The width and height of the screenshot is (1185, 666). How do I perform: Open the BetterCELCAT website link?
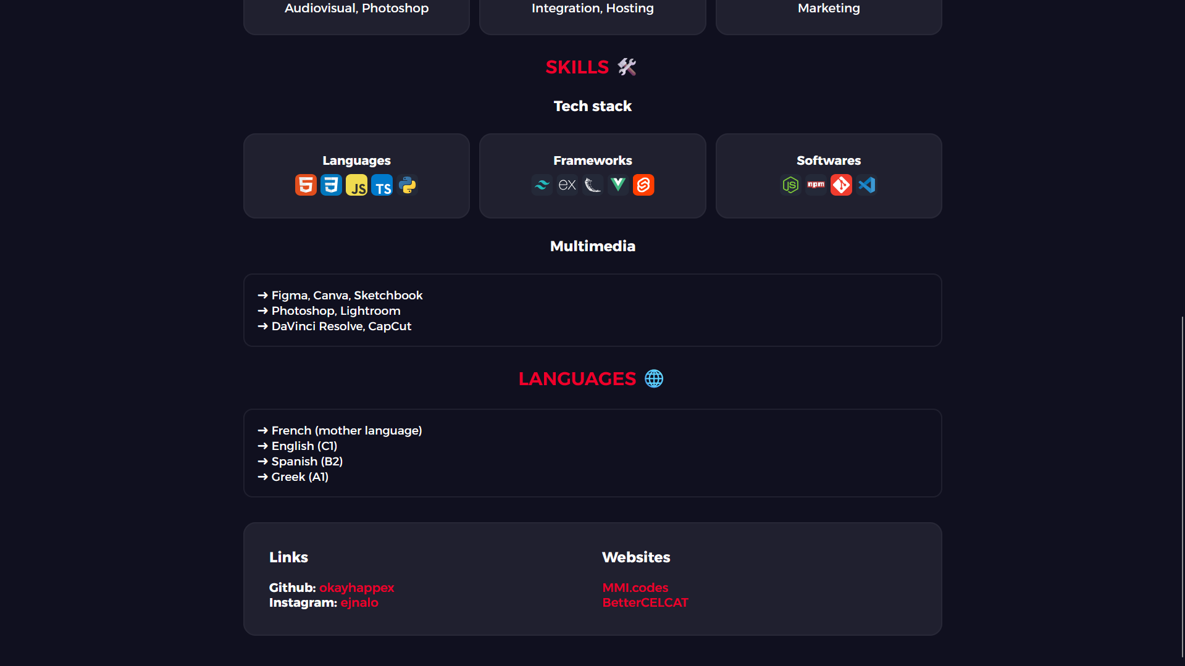click(x=645, y=603)
